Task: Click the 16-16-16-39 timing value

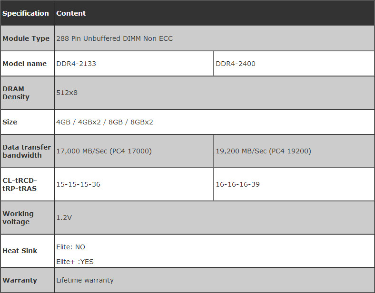Action: point(237,184)
